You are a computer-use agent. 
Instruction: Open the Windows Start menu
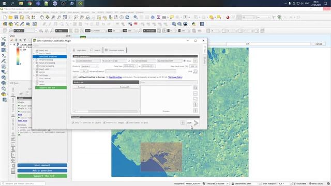[x=4, y=4]
